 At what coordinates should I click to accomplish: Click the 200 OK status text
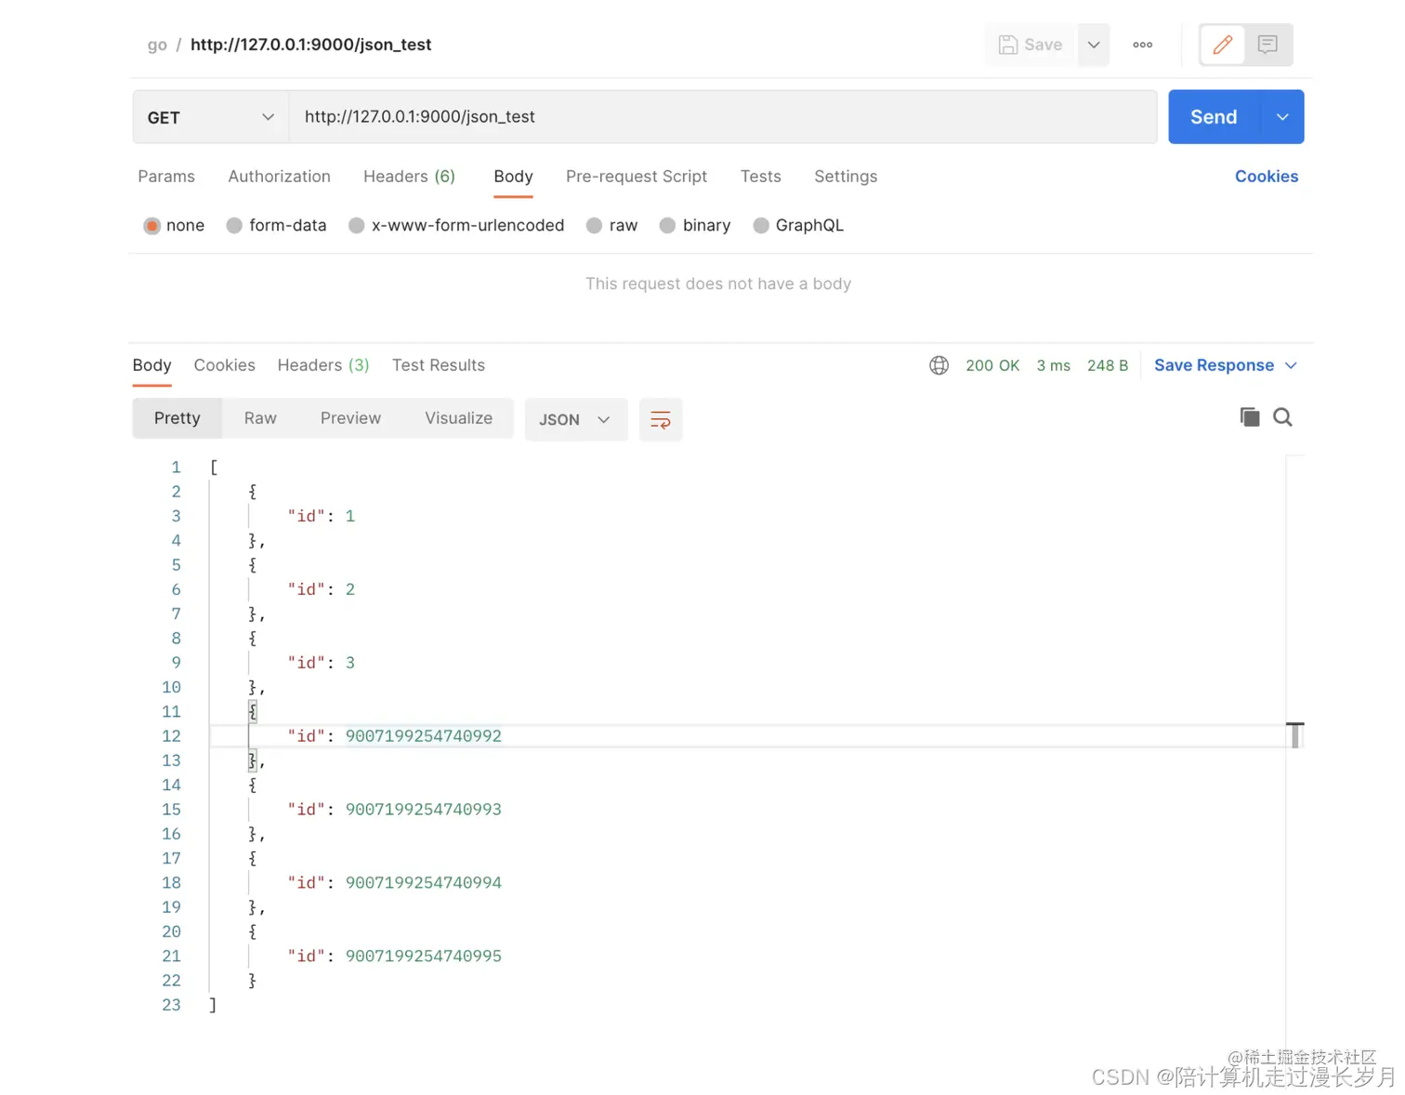pos(992,366)
